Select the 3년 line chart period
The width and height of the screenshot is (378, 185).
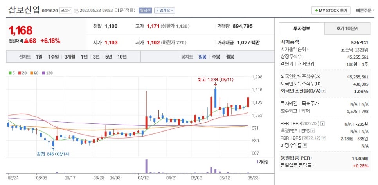pyautogui.click(x=96, y=57)
